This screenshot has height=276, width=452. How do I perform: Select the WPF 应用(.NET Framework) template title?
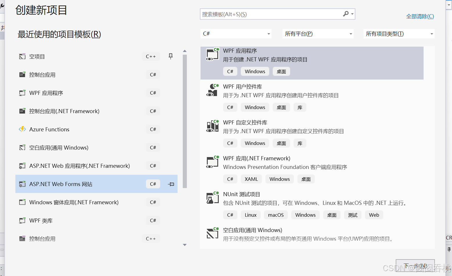pos(257,159)
